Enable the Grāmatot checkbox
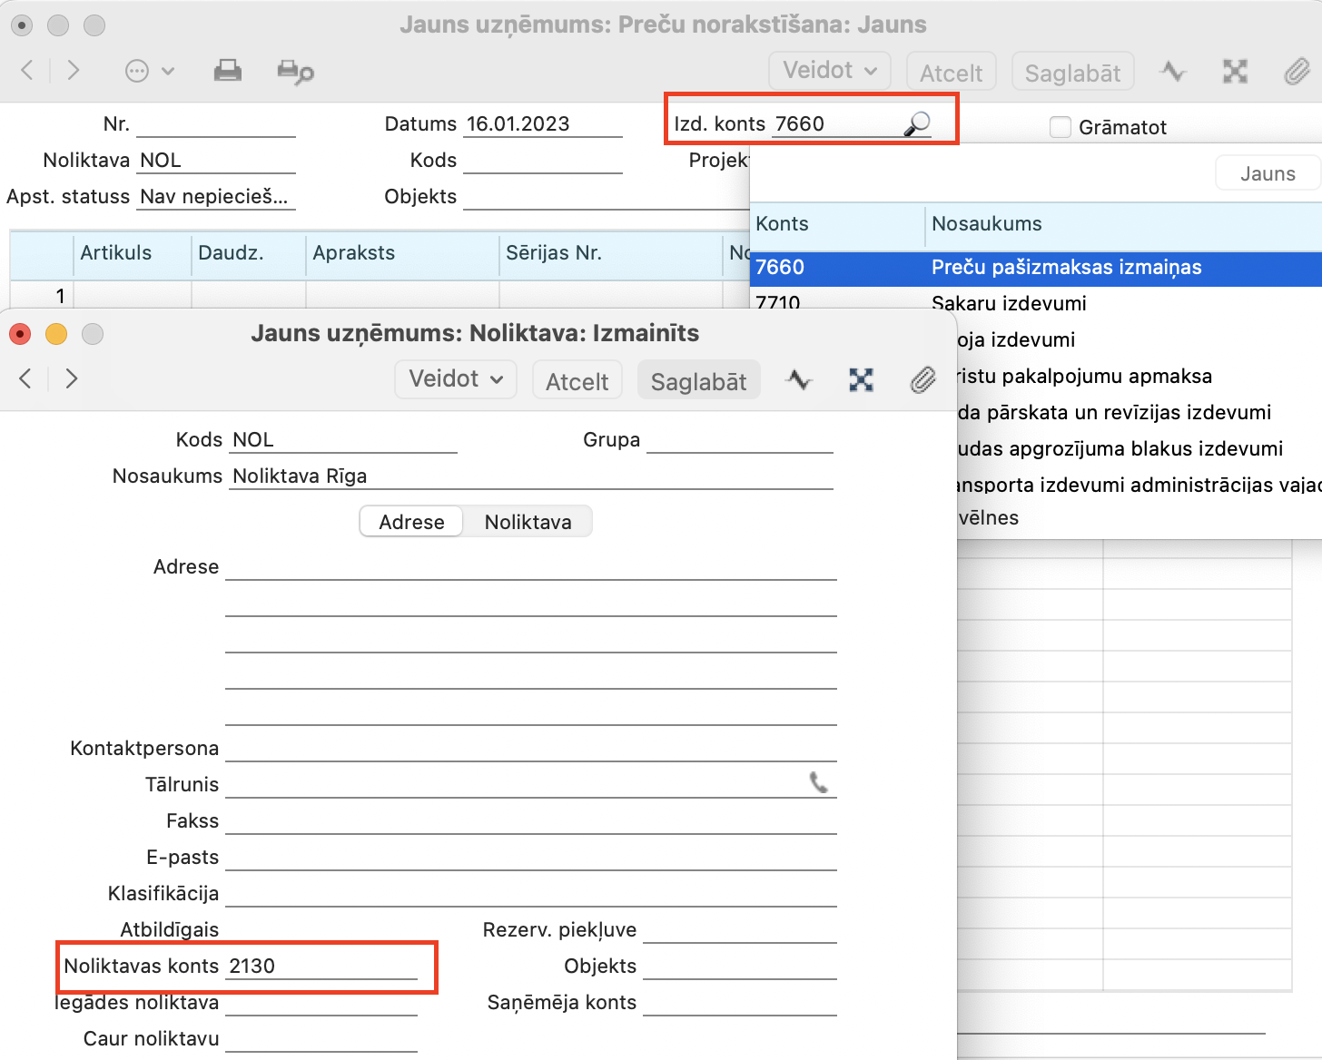The height and width of the screenshot is (1060, 1322). (1060, 127)
